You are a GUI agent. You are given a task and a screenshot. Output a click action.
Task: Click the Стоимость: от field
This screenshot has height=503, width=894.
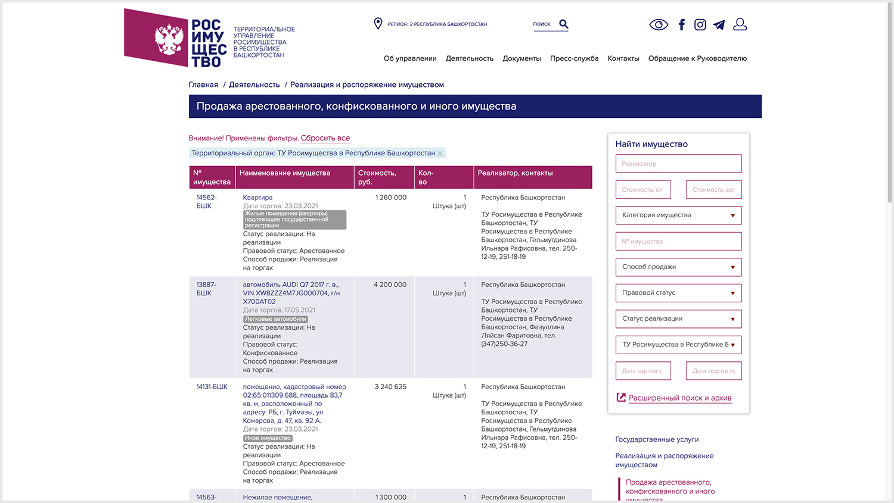(x=643, y=189)
